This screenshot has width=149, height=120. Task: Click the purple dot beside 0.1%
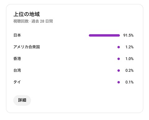(x=119, y=82)
